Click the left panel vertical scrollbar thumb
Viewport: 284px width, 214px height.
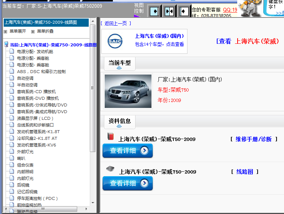tap(92, 88)
